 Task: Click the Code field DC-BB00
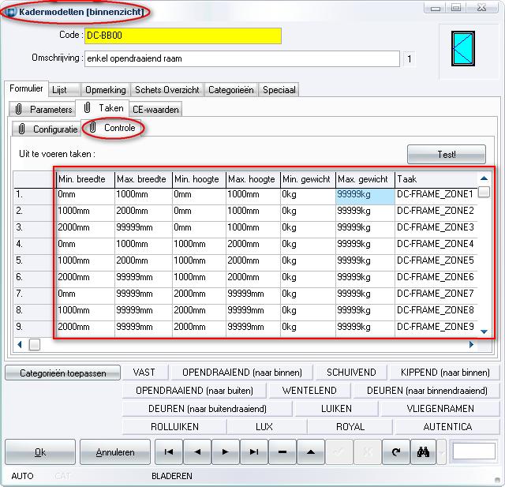[183, 36]
